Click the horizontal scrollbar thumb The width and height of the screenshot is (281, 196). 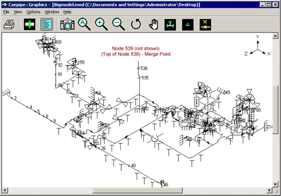[138, 190]
